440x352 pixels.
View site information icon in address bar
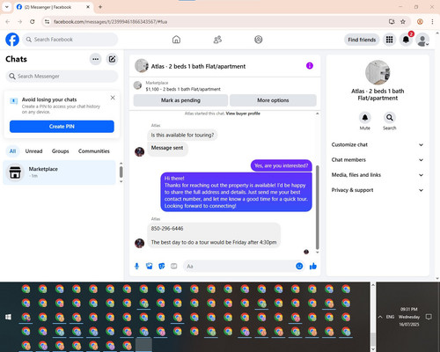pos(47,22)
